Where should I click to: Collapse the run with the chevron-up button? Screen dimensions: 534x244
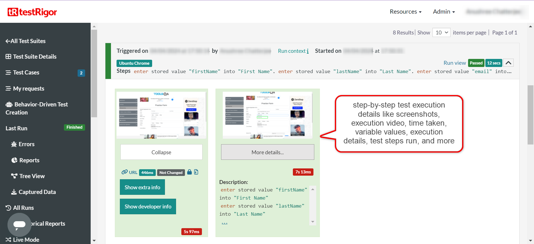point(508,63)
